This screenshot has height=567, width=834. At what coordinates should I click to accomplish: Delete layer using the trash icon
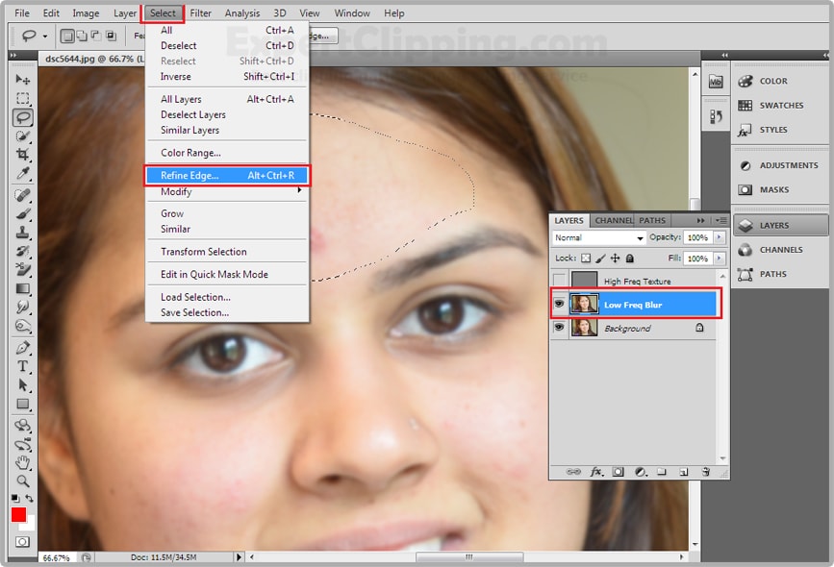click(x=705, y=470)
